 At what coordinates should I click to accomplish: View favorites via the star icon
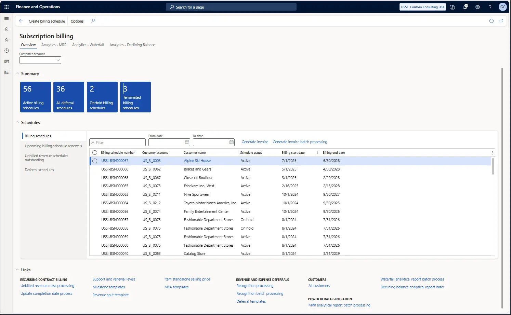6,40
